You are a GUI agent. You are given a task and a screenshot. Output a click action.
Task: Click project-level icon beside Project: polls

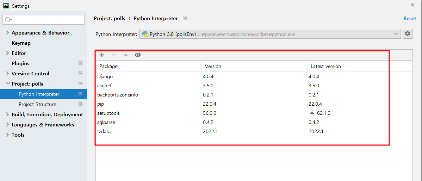coord(80,84)
